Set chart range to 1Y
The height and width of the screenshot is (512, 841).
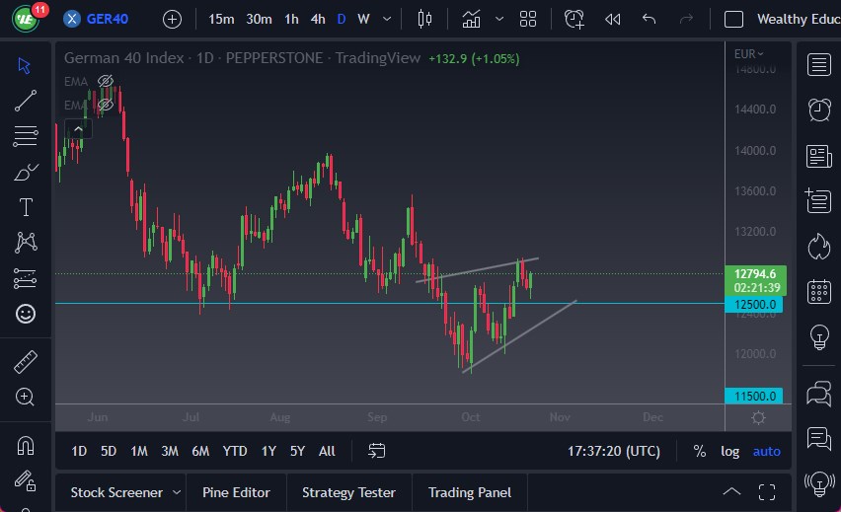[x=268, y=452]
